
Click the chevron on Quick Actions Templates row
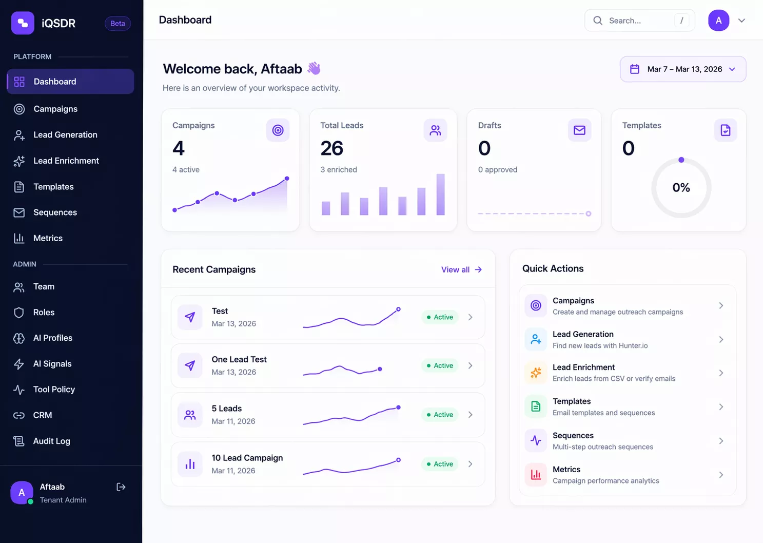pyautogui.click(x=721, y=406)
